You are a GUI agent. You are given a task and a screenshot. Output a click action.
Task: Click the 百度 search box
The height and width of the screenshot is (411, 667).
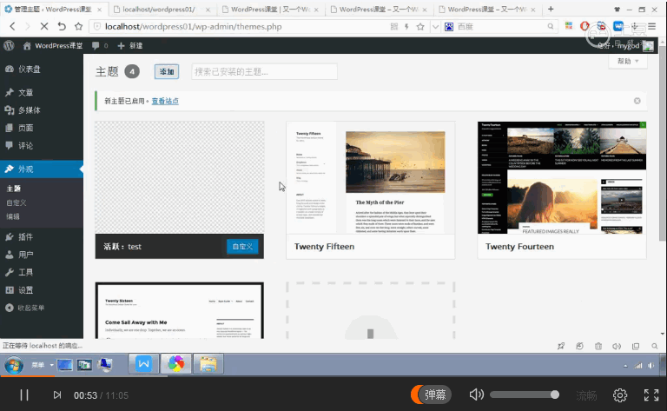(x=500, y=26)
